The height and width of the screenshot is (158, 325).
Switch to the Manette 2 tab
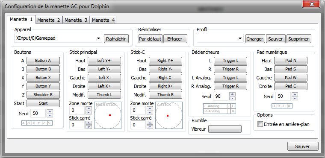tap(49, 20)
